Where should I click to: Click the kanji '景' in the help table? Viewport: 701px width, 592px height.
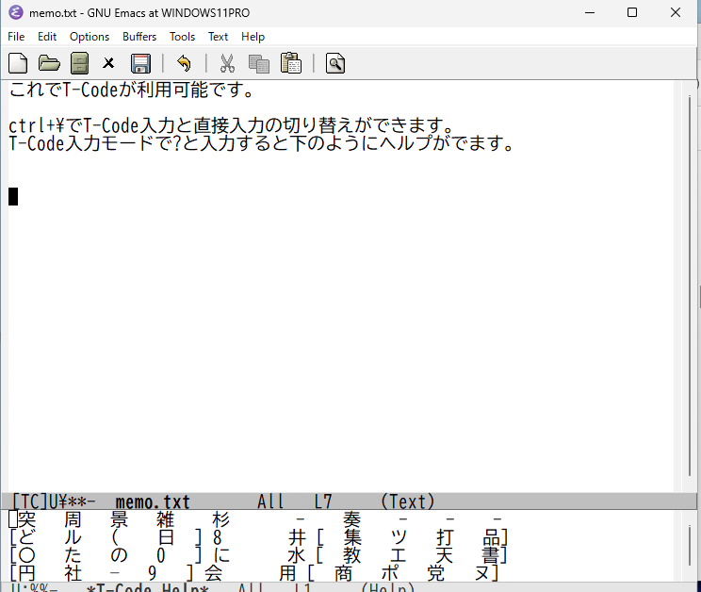tap(120, 519)
